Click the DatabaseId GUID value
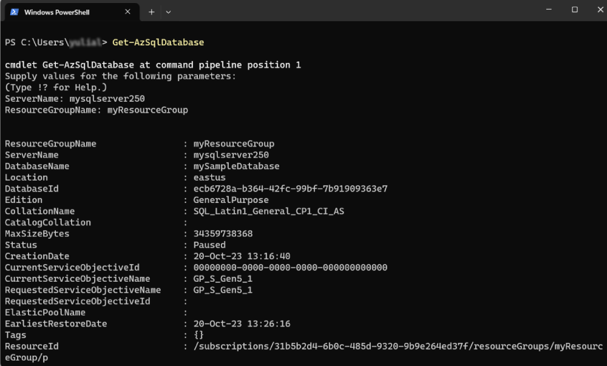This screenshot has width=607, height=366. [290, 188]
